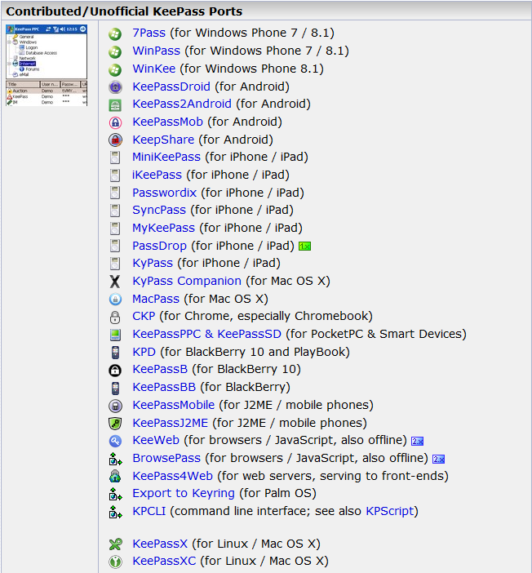Viewport: 532px width, 573px height.
Task: Click the KeepShare round icon
Action: pos(115,140)
